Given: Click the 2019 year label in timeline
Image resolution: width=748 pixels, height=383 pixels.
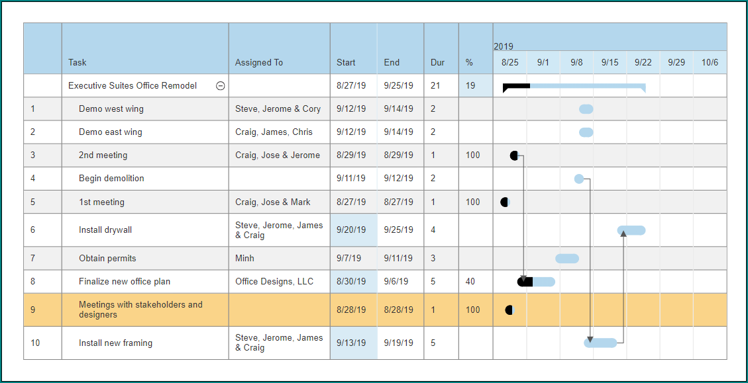Looking at the screenshot, I should [504, 47].
